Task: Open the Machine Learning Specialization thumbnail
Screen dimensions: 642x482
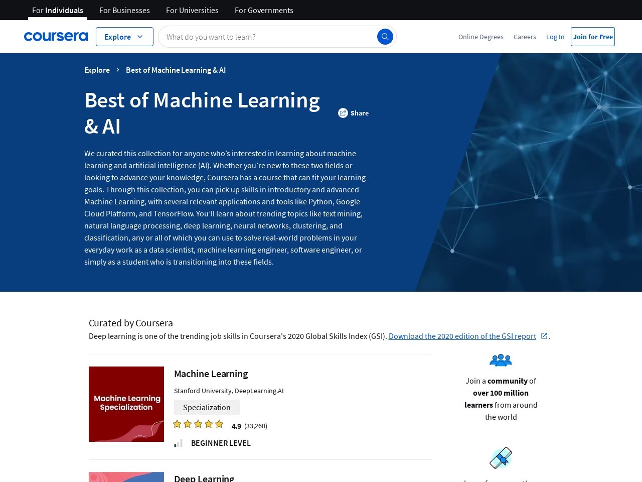Action: coord(126,404)
